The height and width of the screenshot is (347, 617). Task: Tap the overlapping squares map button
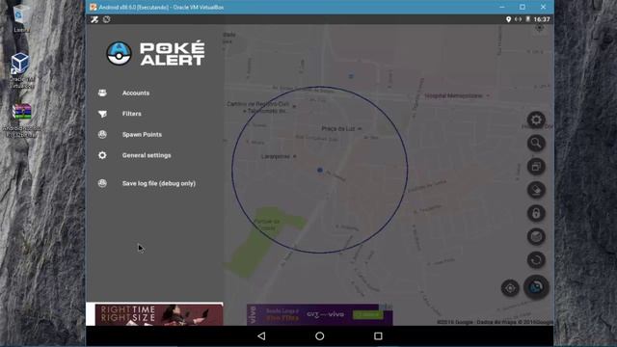[536, 167]
